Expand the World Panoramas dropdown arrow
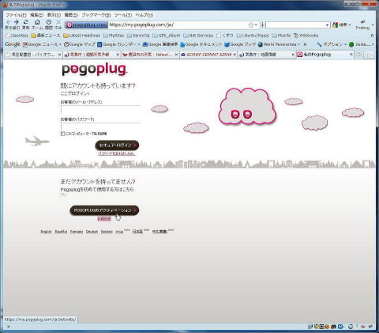379x333 pixels. [x=298, y=44]
